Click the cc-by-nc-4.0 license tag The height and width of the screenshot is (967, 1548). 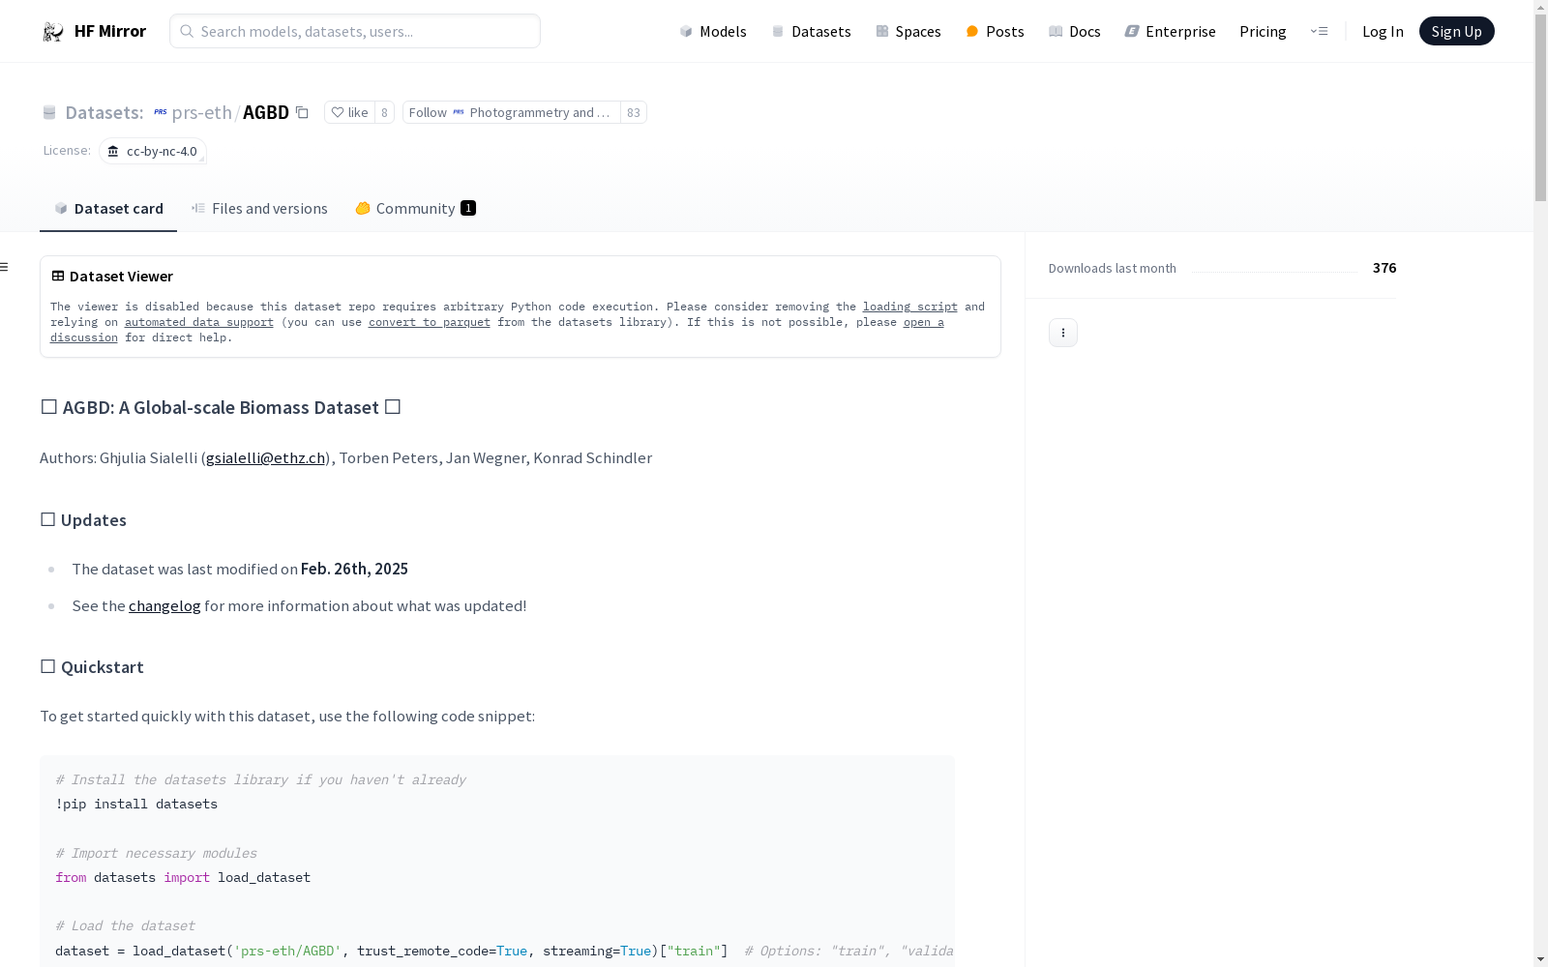(x=153, y=151)
